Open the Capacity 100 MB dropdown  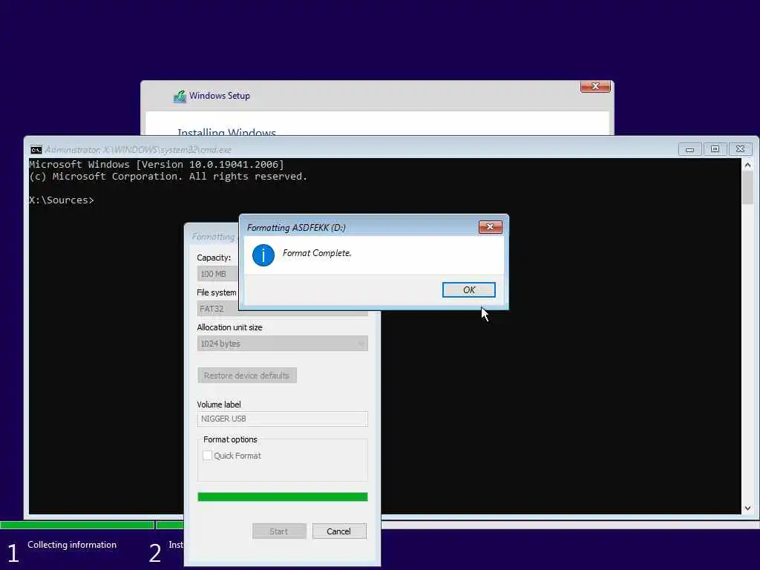[x=217, y=274]
